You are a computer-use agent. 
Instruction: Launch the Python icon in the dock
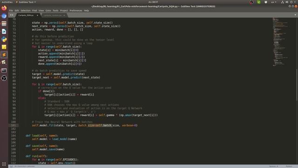click(x=4, y=39)
